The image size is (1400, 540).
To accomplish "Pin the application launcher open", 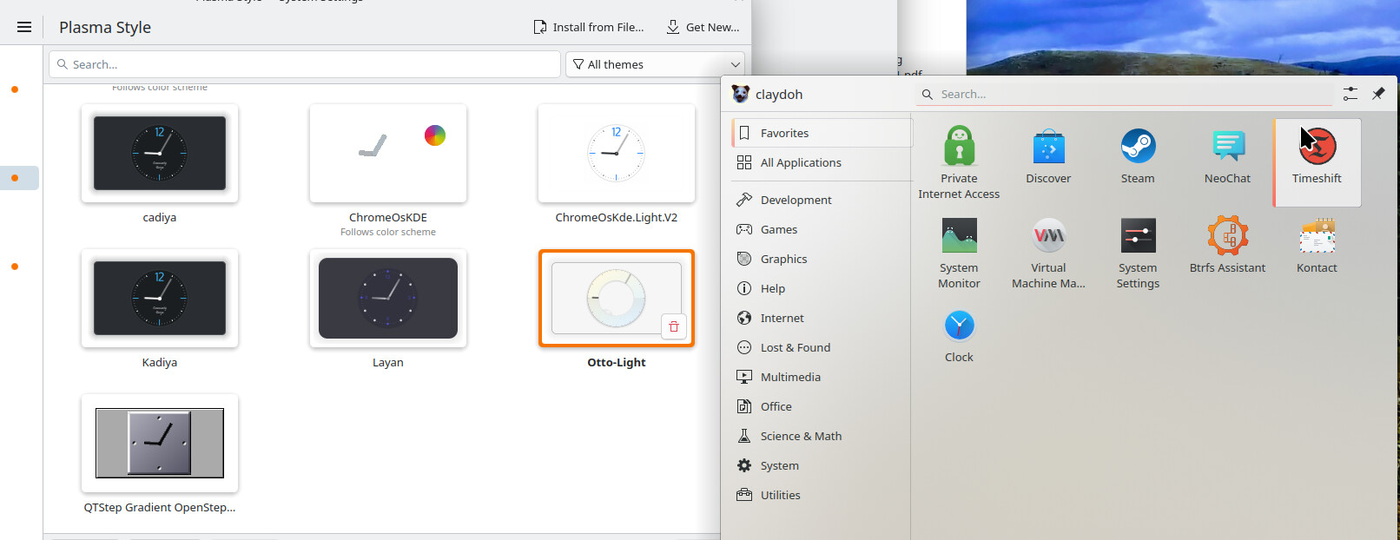I will 1378,94.
